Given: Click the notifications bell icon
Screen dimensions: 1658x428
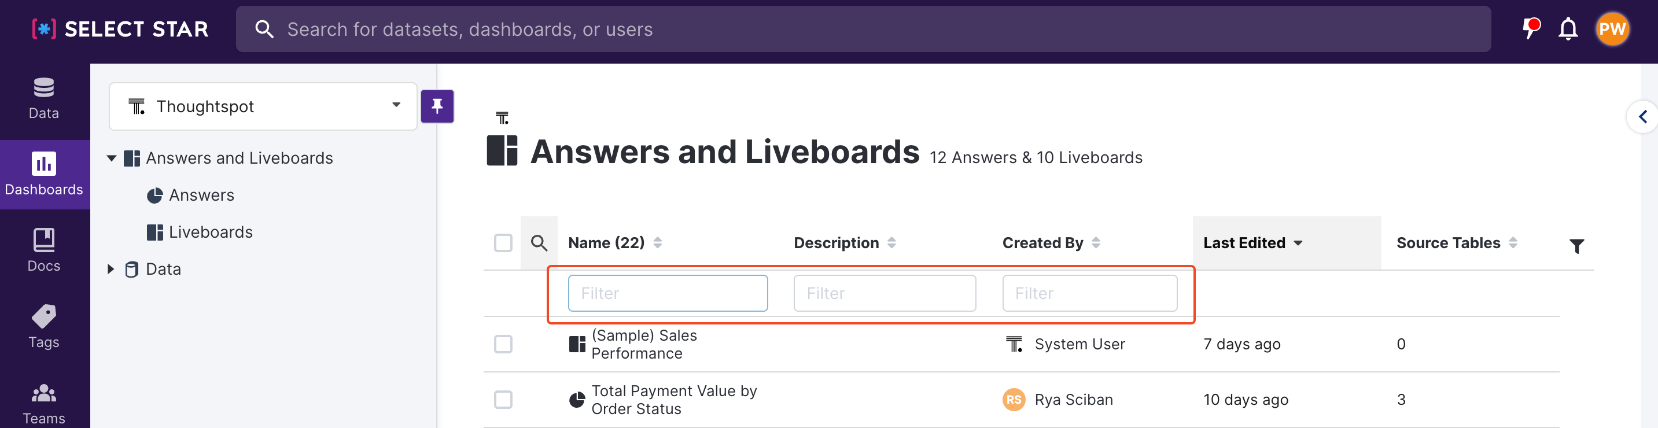Looking at the screenshot, I should (1568, 29).
